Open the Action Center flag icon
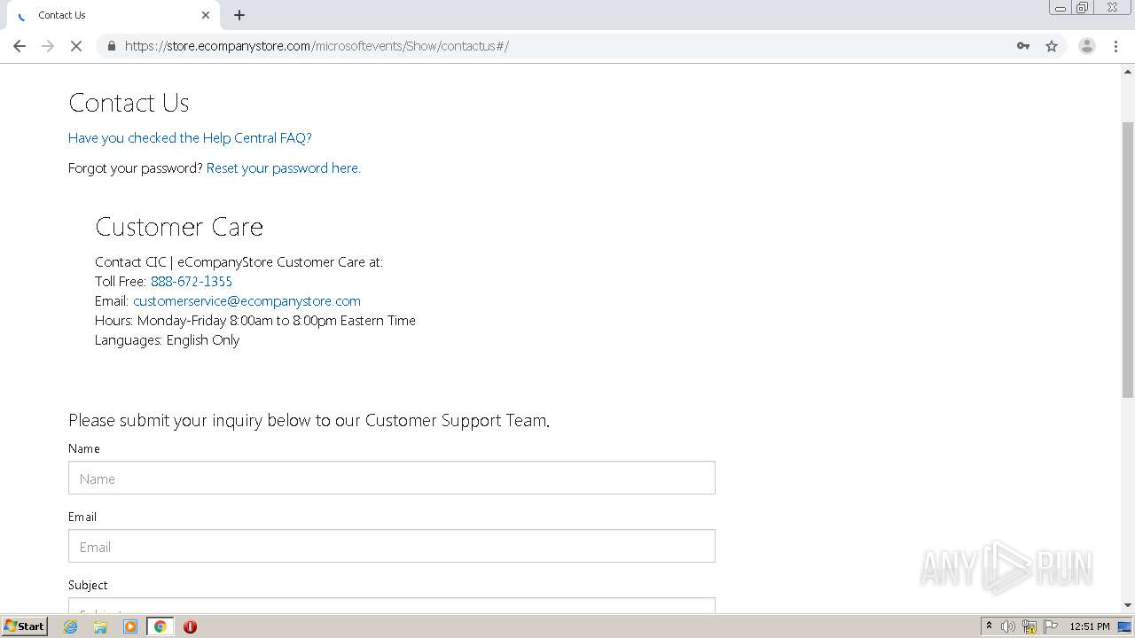Screen dimensions: 1135x638 click(1051, 626)
